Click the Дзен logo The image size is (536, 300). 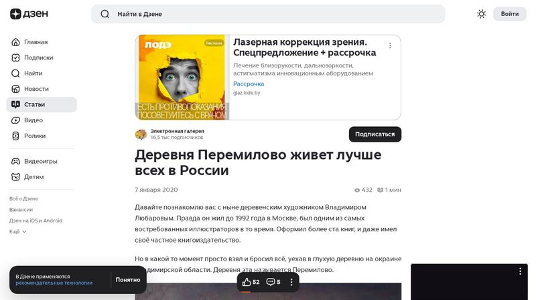pos(29,13)
